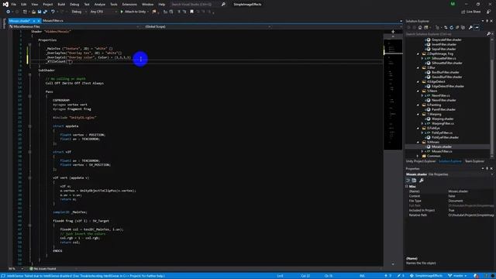The width and height of the screenshot is (496, 279).
Task: Click the Properties wrench icon in Solution Explorer
Action: pos(470,28)
